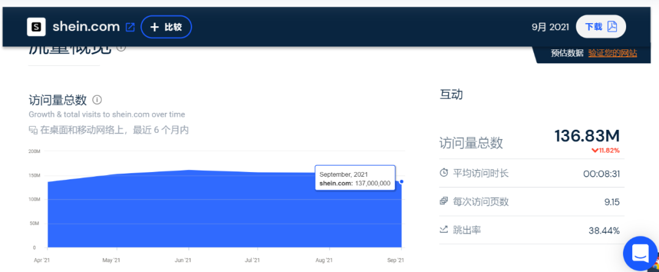This screenshot has width=659, height=272.
Task: Open the chat support bubble
Action: (x=640, y=253)
